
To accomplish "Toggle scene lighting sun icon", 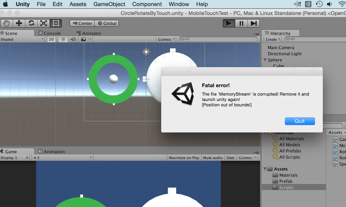I will pyautogui.click(x=63, y=39).
